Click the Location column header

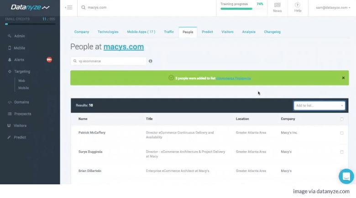click(x=242, y=119)
